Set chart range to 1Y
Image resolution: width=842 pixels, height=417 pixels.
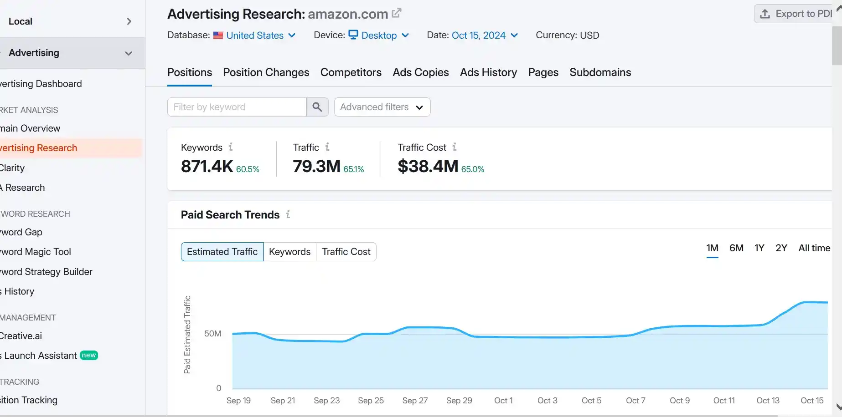(x=759, y=248)
